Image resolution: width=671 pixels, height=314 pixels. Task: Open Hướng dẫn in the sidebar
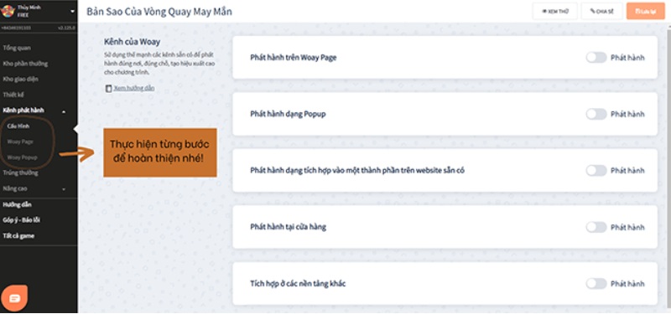(x=17, y=204)
